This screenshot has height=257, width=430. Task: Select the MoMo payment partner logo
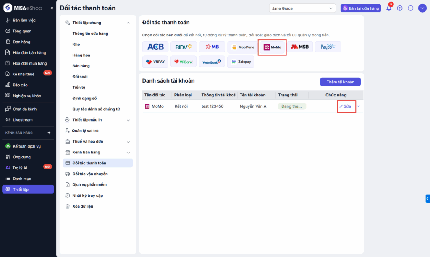[x=272, y=47]
